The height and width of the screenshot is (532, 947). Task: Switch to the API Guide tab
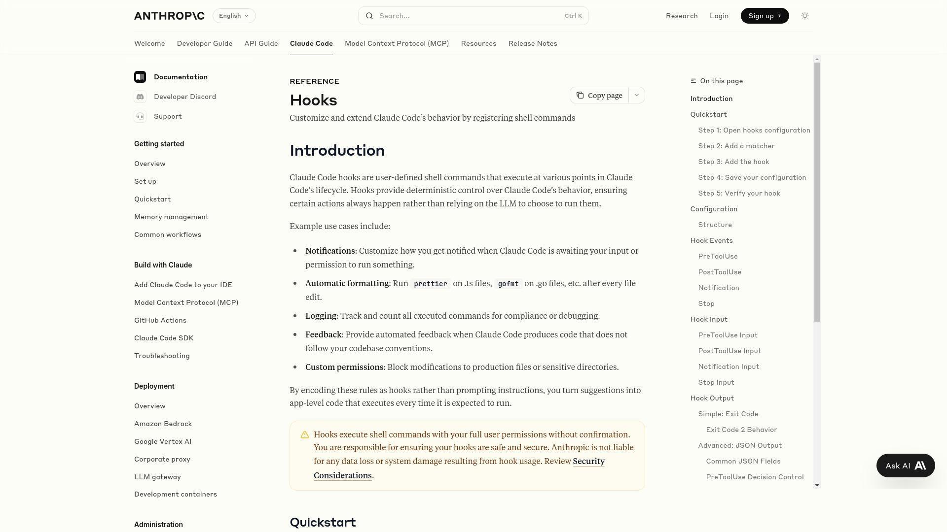click(x=261, y=43)
